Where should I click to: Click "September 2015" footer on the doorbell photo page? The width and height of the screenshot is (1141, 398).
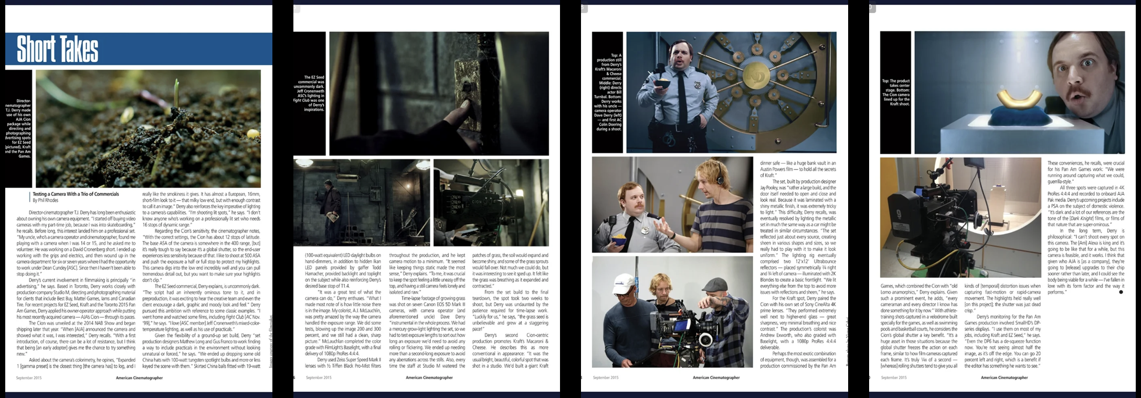pos(319,378)
